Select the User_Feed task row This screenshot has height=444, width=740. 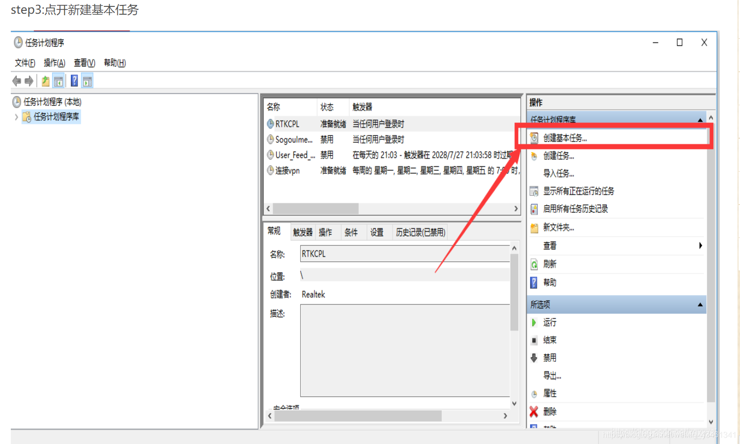(392, 155)
